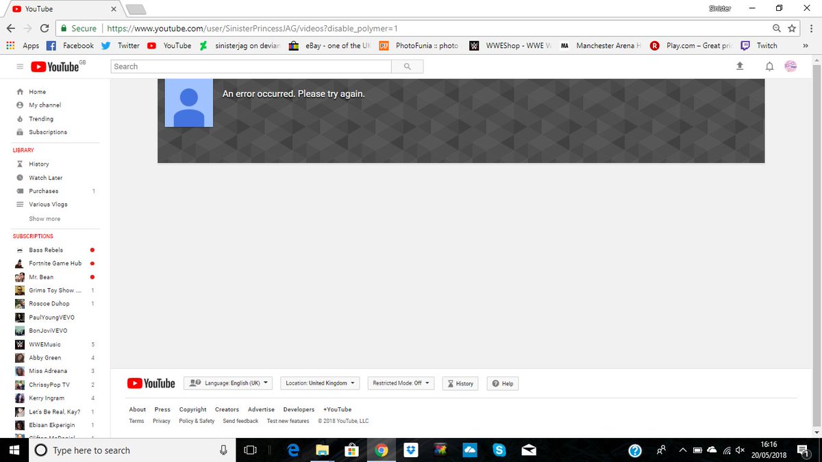This screenshot has width=822, height=462.
Task: Open a new tab next to YouTube tab
Action: pos(136,10)
